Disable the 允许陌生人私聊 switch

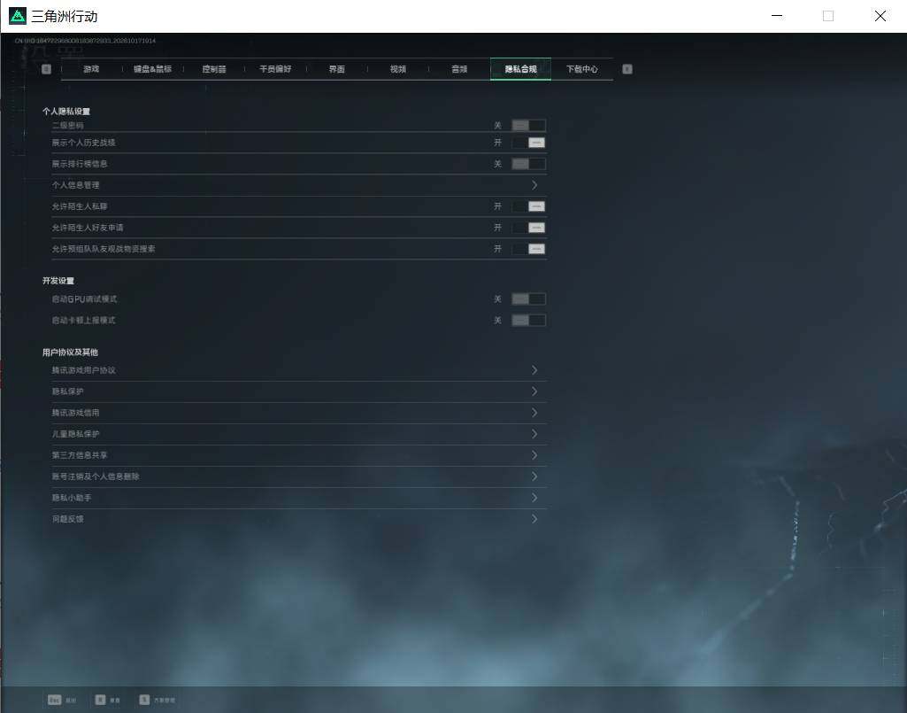click(x=528, y=206)
